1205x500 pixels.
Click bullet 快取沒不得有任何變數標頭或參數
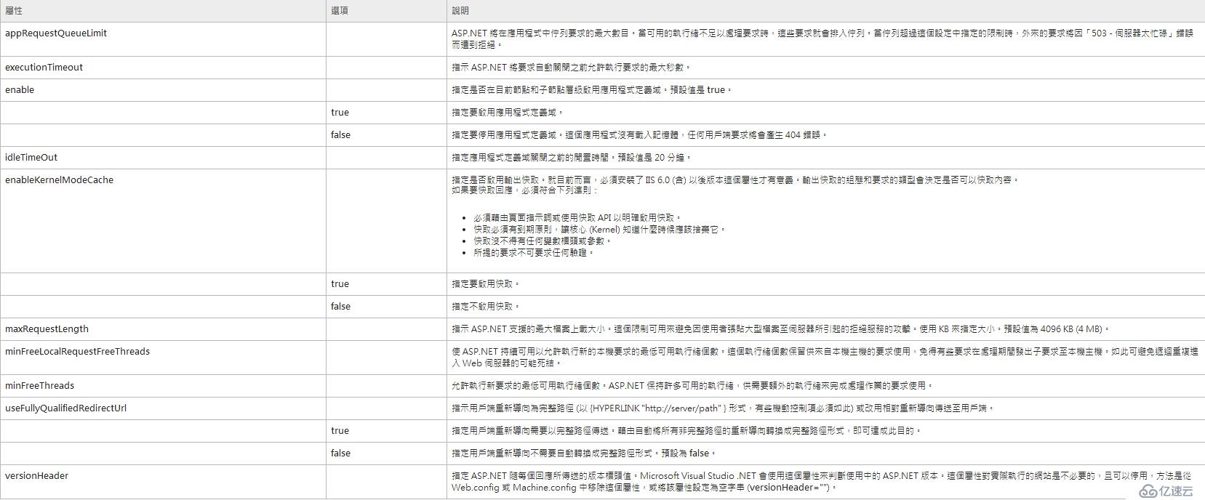click(x=543, y=241)
